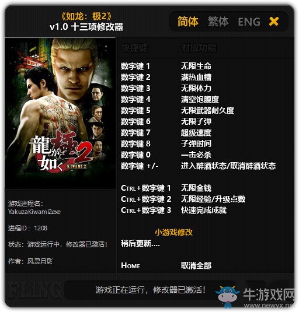Screen dimensions: 299x312
Task: Click the Yakuza Kiwami 2 cover art
Action: point(60,113)
